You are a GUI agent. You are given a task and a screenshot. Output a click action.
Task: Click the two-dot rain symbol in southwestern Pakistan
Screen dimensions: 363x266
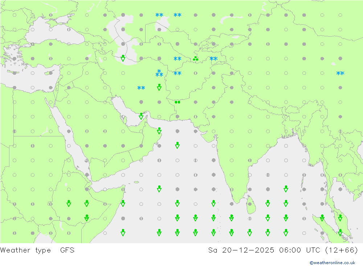tap(178, 102)
